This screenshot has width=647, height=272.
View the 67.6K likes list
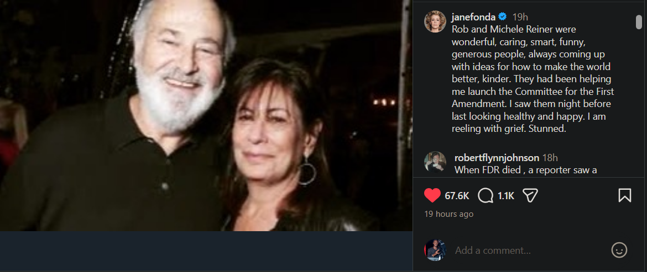pos(457,195)
